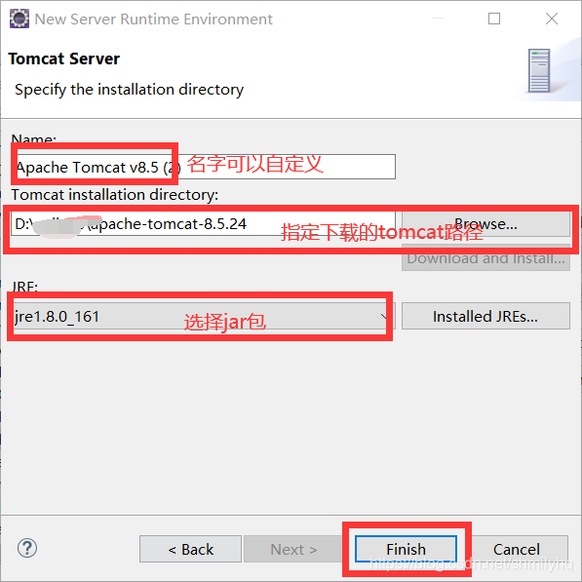
Task: Click the Cancel button
Action: click(517, 549)
